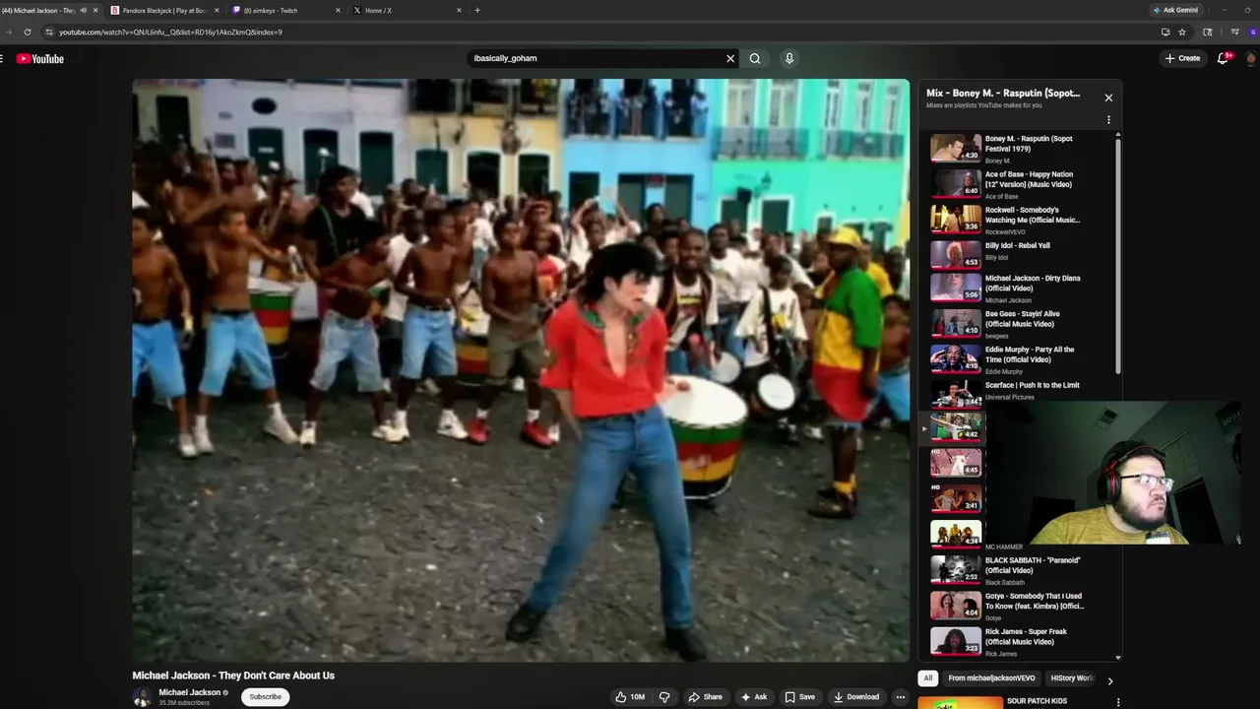The image size is (1260, 709).
Task: Close the Pandora Blackjack tab
Action: pos(217,10)
